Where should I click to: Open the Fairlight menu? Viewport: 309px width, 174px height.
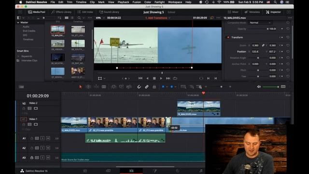pyautogui.click(x=159, y=2)
